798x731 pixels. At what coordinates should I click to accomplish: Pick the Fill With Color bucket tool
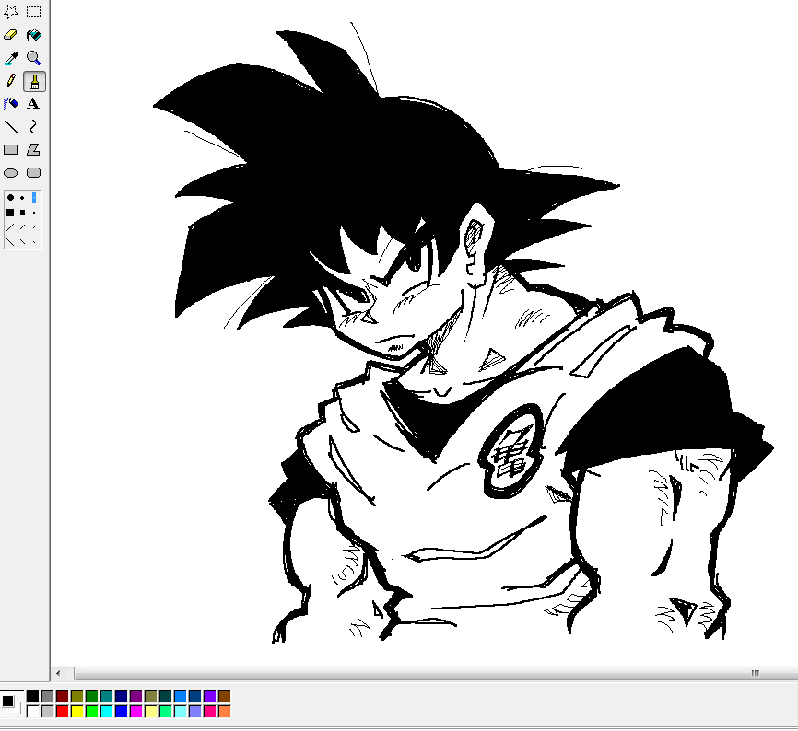tap(33, 35)
